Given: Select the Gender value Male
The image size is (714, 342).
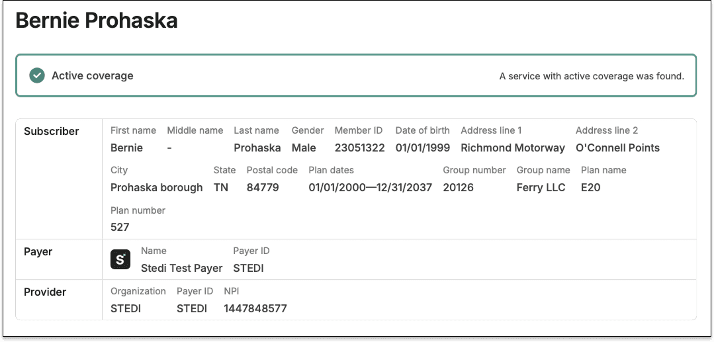Looking at the screenshot, I should [304, 148].
